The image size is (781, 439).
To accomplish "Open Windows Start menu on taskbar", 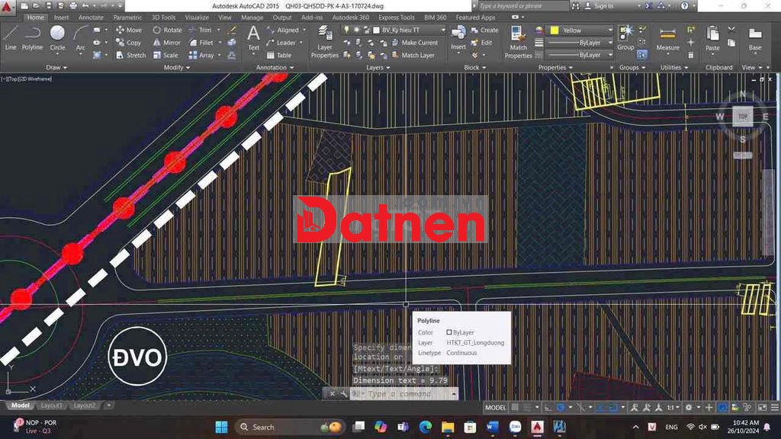I will (221, 427).
